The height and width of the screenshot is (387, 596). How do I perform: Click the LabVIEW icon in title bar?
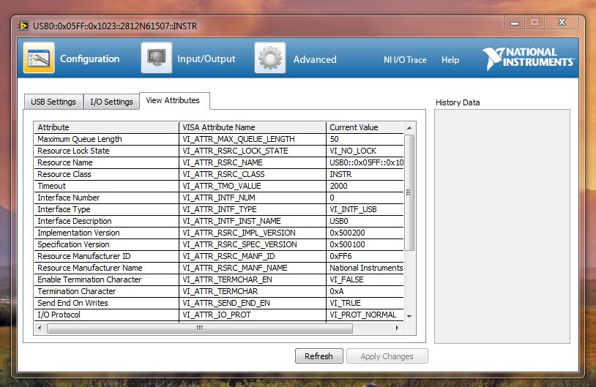pyautogui.click(x=23, y=26)
